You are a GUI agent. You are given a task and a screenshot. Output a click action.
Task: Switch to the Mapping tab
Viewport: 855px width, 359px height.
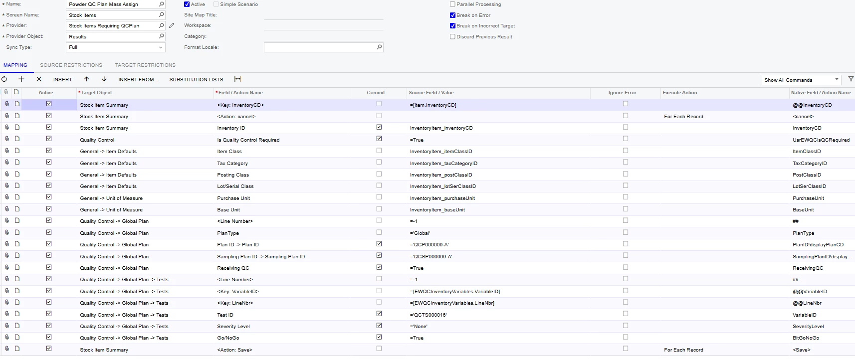(15, 65)
